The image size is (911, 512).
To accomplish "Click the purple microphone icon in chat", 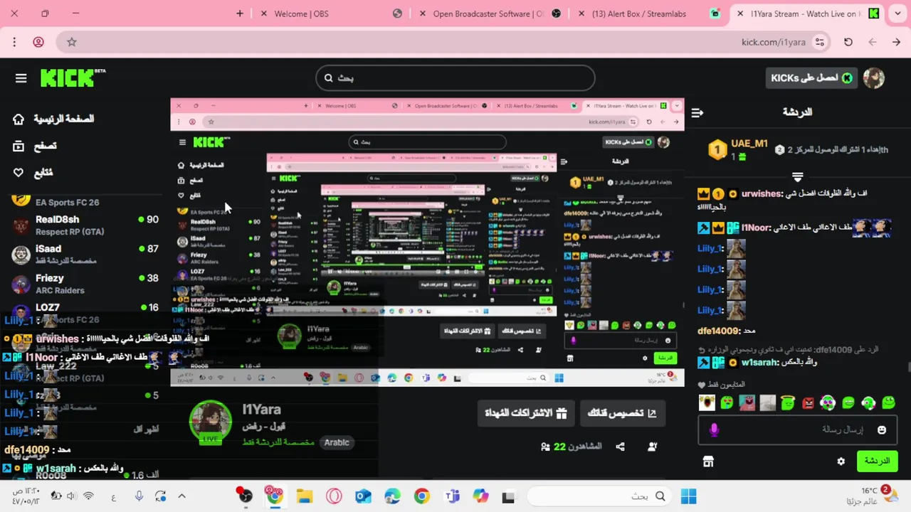I will click(x=714, y=430).
